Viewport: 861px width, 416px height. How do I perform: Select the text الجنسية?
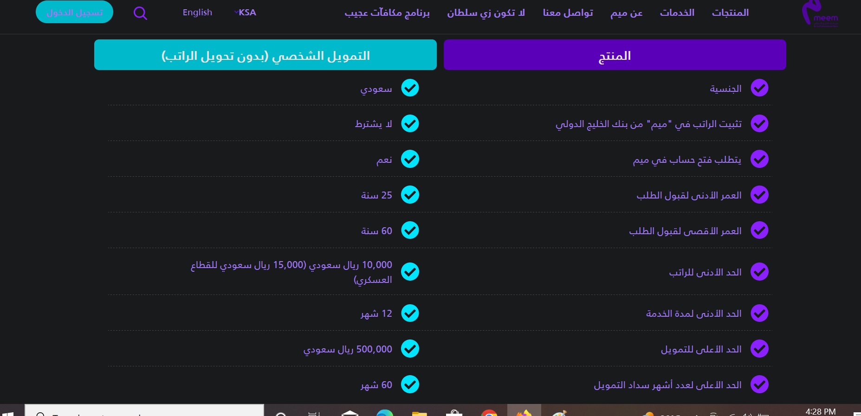point(725,88)
